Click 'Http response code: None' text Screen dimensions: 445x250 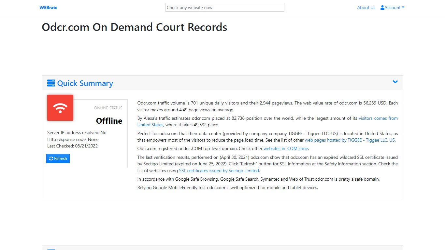tap(73, 139)
